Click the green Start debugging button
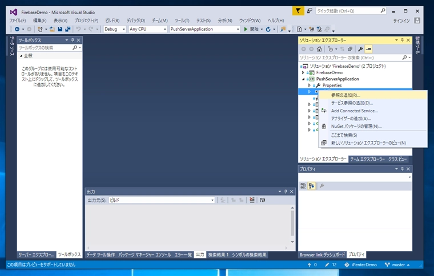Image resolution: width=434 pixels, height=276 pixels. click(246, 29)
